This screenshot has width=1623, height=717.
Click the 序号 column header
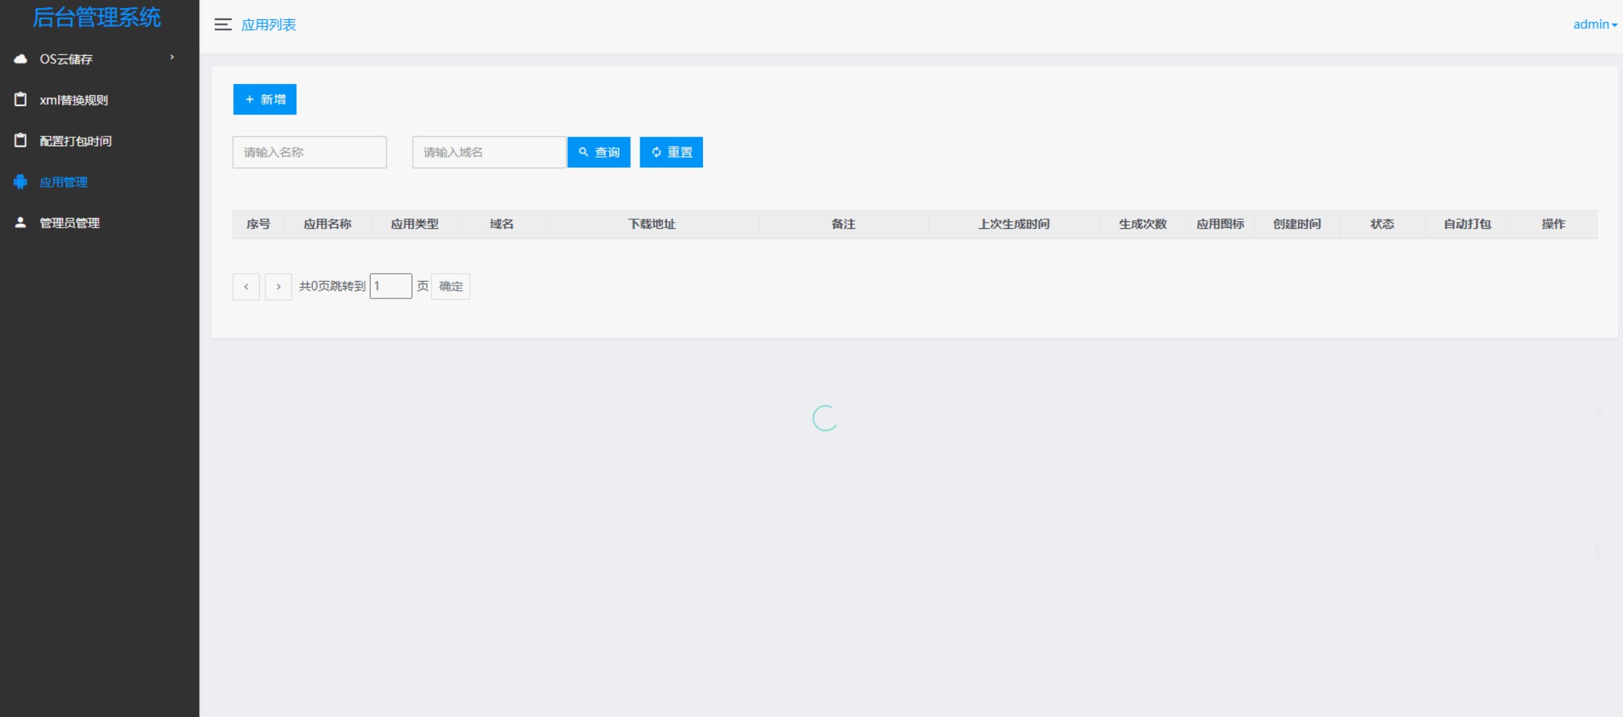258,224
